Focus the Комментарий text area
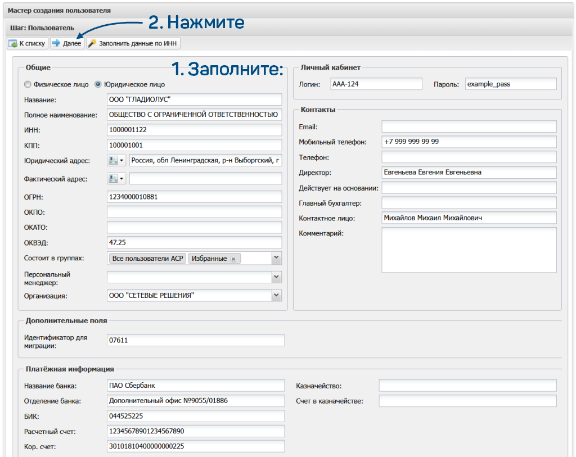The height and width of the screenshot is (457, 576). 469,250
